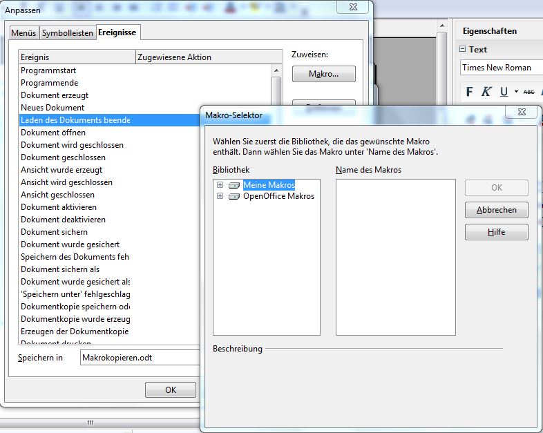Apply bold with the F icon
This screenshot has height=433, width=543.
(x=470, y=92)
